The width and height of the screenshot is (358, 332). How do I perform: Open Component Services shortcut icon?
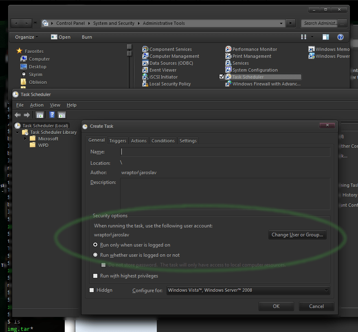(x=145, y=49)
